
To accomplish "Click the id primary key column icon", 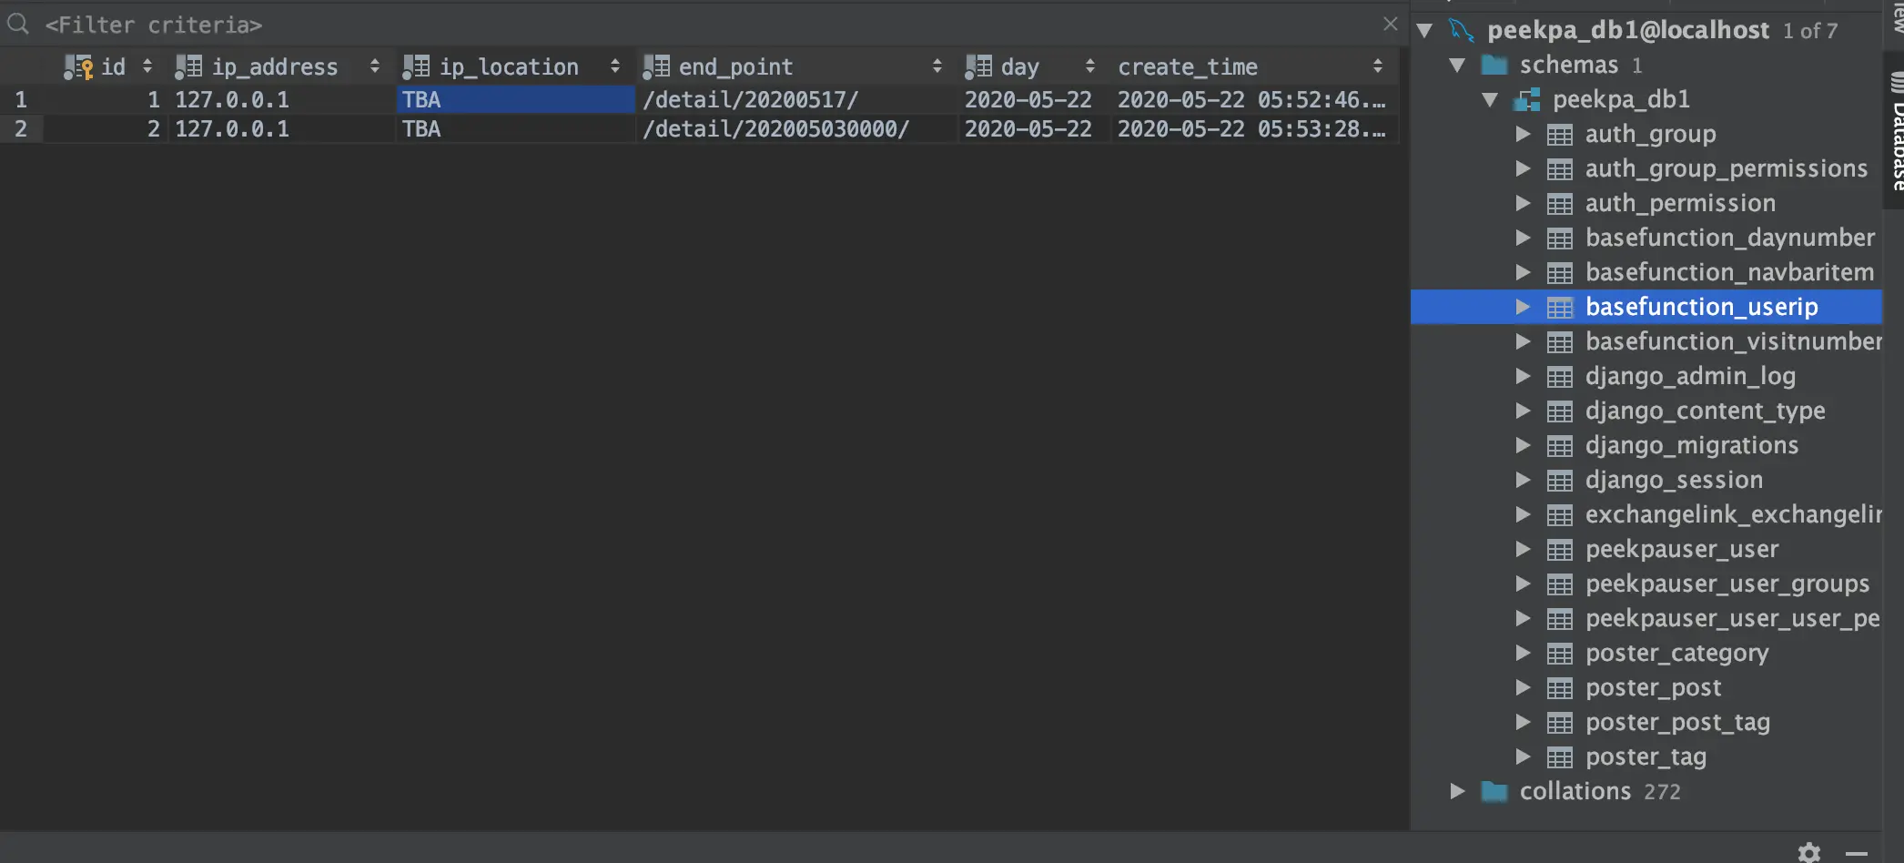I will (x=78, y=66).
